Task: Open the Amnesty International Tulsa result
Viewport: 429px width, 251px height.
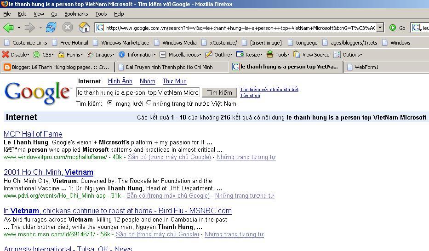Action: (68, 248)
